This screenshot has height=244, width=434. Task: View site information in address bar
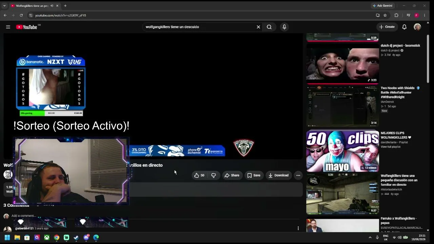31,15
